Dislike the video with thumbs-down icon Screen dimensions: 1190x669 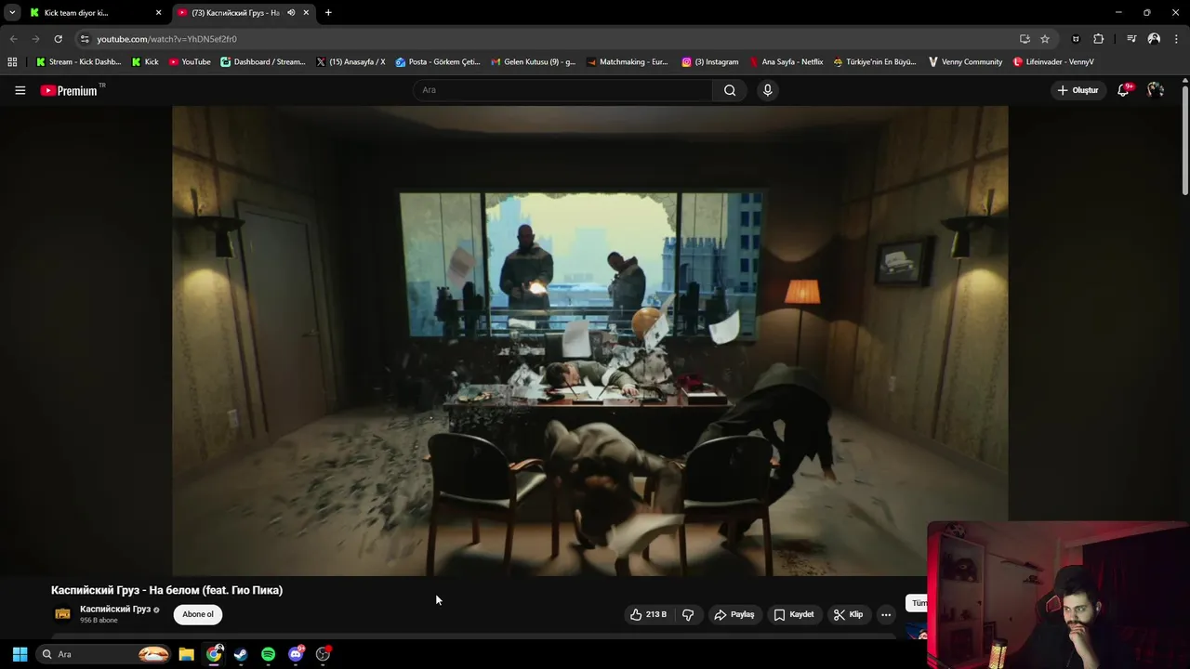[x=688, y=614]
